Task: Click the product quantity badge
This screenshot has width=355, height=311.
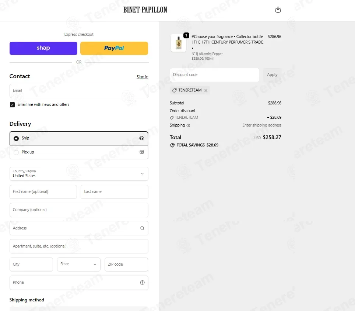Action: coord(186,35)
